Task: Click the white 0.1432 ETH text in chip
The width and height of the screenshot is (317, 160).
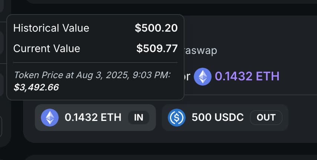Action: (93, 118)
